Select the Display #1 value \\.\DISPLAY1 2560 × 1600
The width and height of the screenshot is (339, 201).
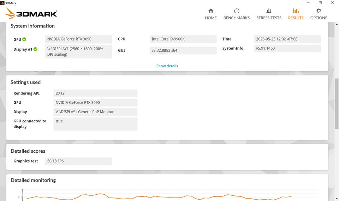coord(78,51)
